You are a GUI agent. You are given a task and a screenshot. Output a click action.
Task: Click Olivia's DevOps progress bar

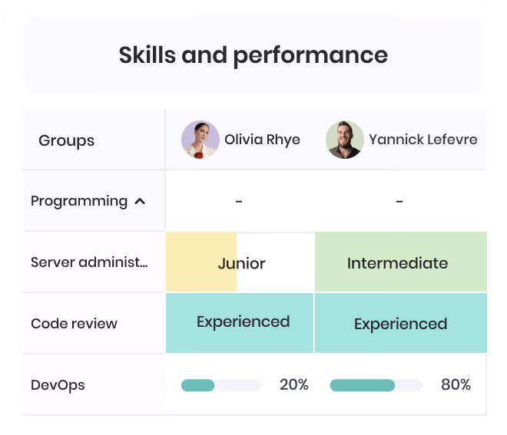[221, 385]
